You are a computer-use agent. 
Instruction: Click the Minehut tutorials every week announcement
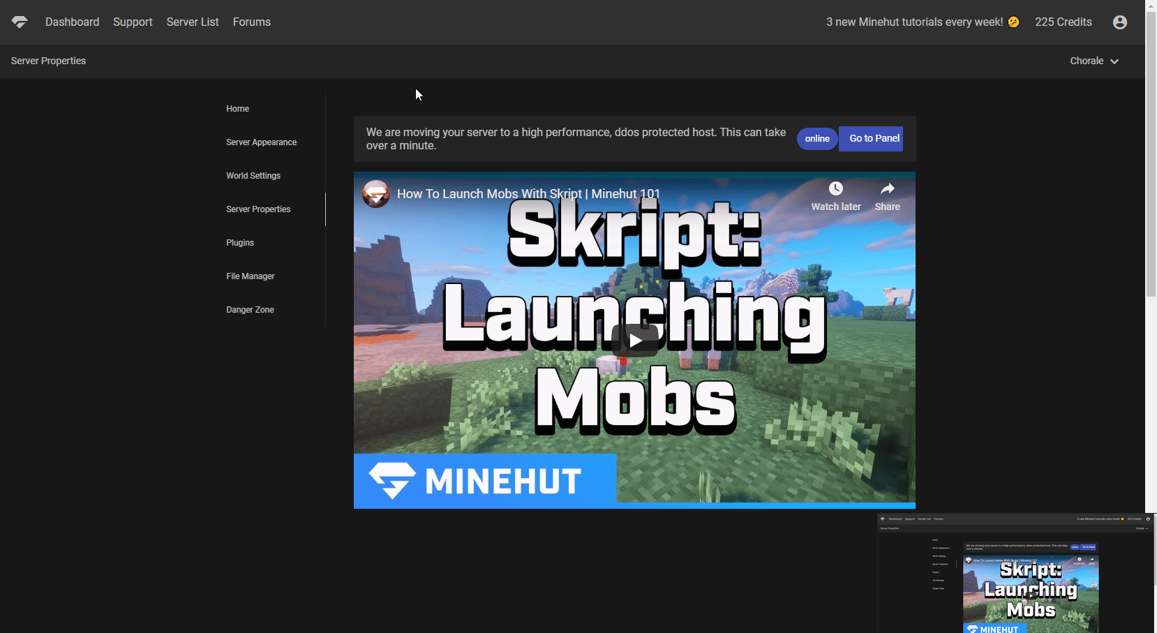(923, 22)
